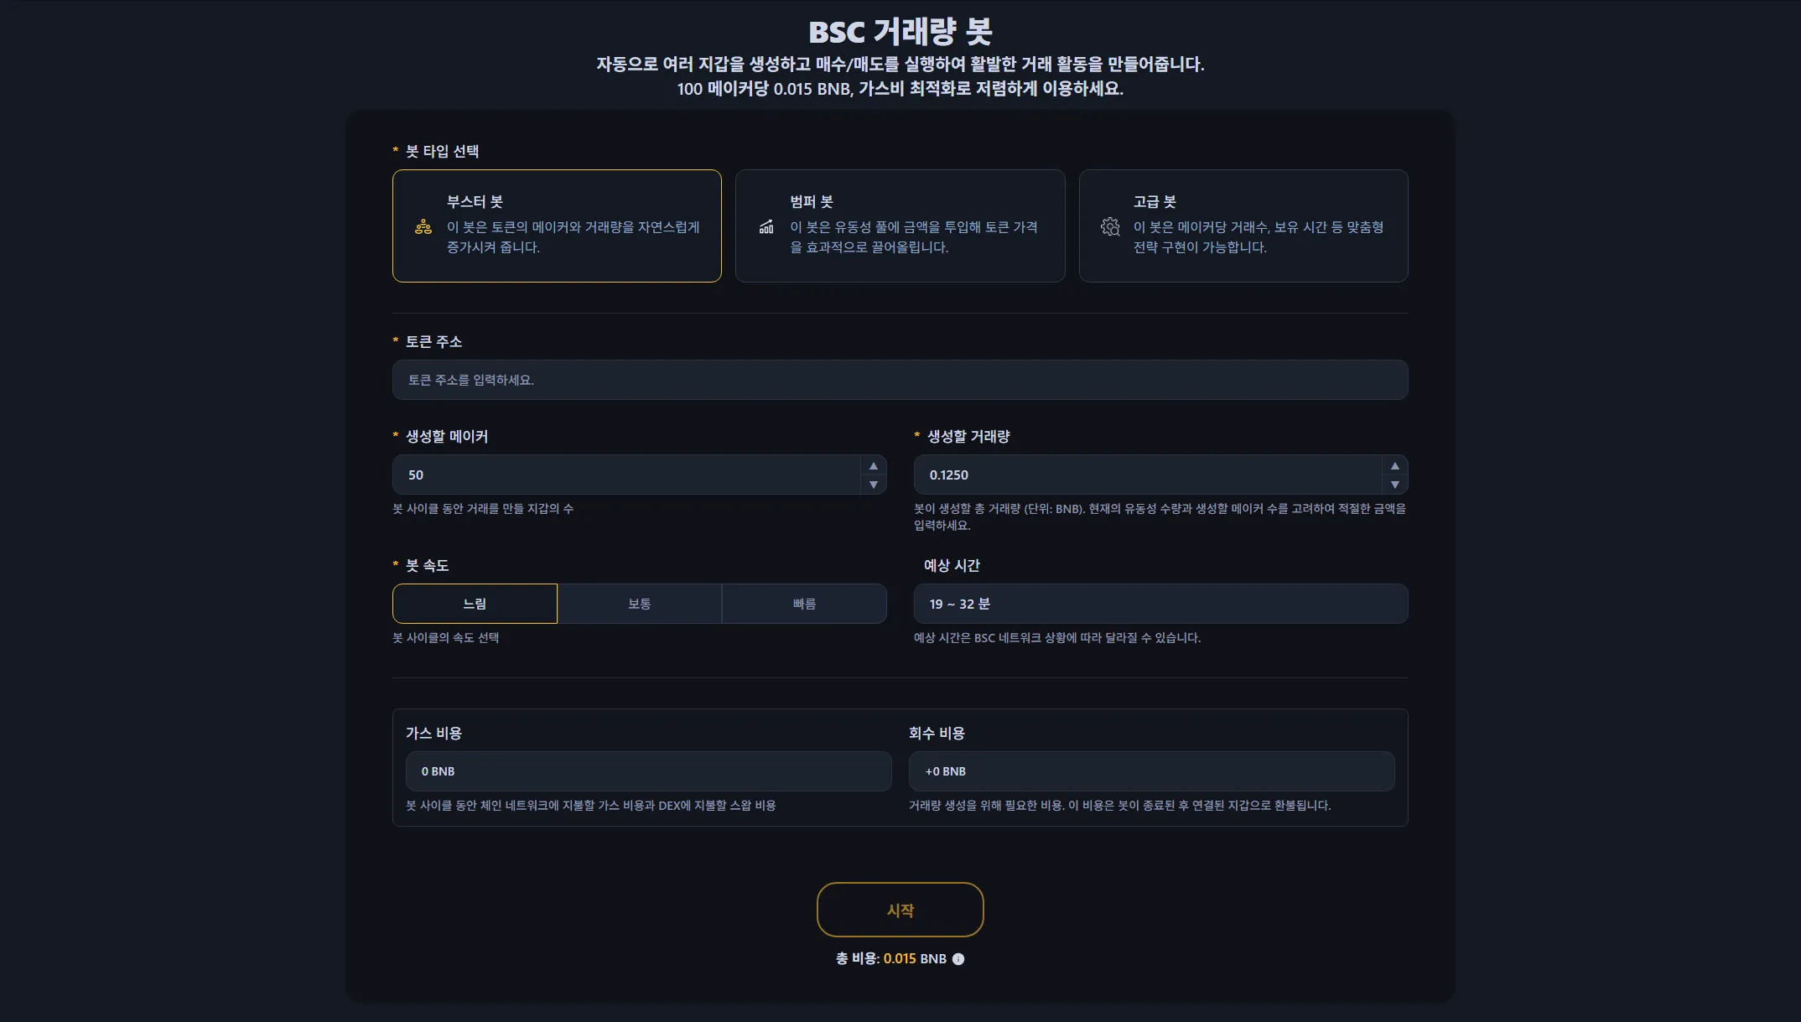Click the Bumper Bot chart icon
The height and width of the screenshot is (1022, 1801).
pos(766,226)
